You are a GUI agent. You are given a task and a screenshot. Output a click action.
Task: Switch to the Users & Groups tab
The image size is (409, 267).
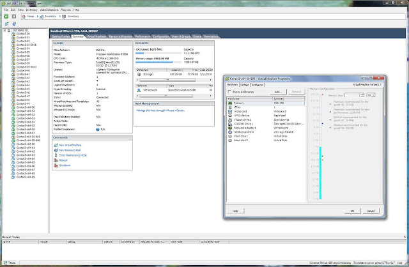click(x=181, y=36)
